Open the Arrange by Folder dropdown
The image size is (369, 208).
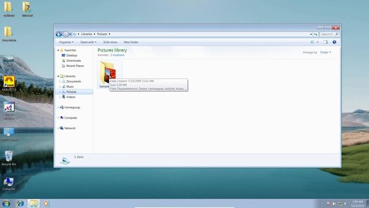tap(325, 52)
